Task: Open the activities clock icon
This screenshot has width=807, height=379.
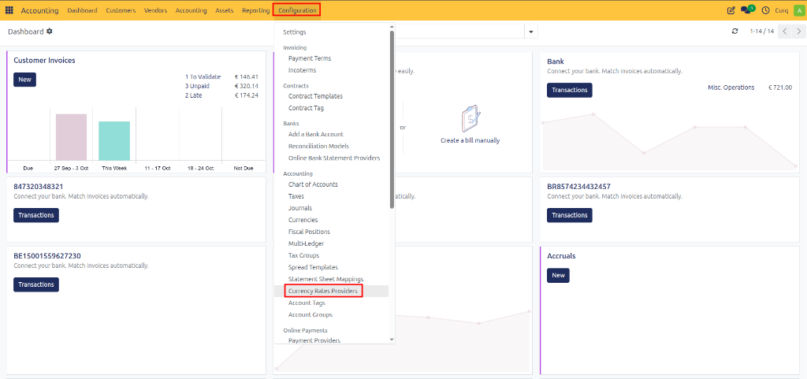Action: click(x=766, y=10)
